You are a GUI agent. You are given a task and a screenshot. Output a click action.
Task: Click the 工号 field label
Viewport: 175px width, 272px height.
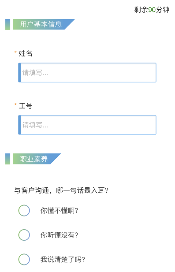pyautogui.click(x=26, y=106)
